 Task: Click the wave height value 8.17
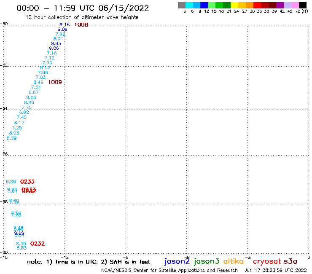tap(19, 123)
